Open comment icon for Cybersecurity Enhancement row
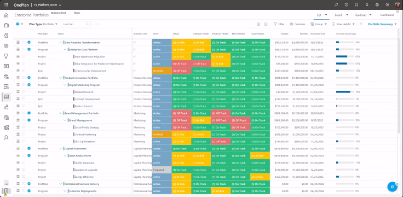 pos(24,71)
